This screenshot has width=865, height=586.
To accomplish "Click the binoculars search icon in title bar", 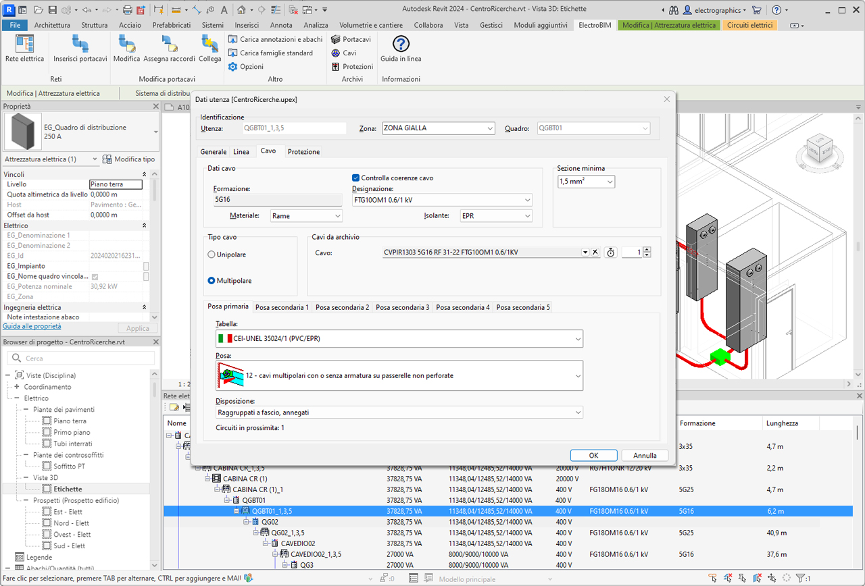I will click(x=672, y=10).
